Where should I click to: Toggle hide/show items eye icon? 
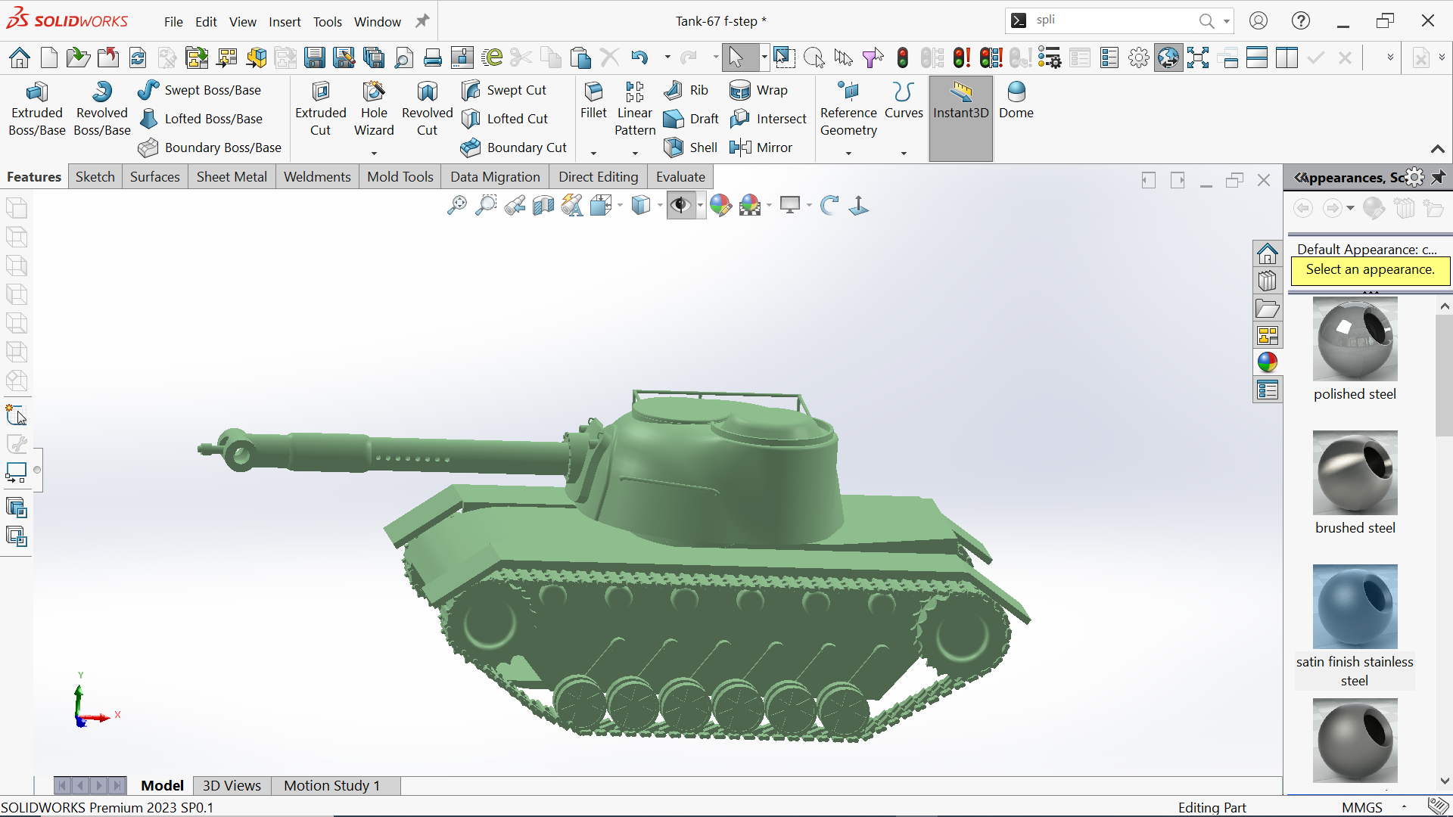click(x=680, y=205)
